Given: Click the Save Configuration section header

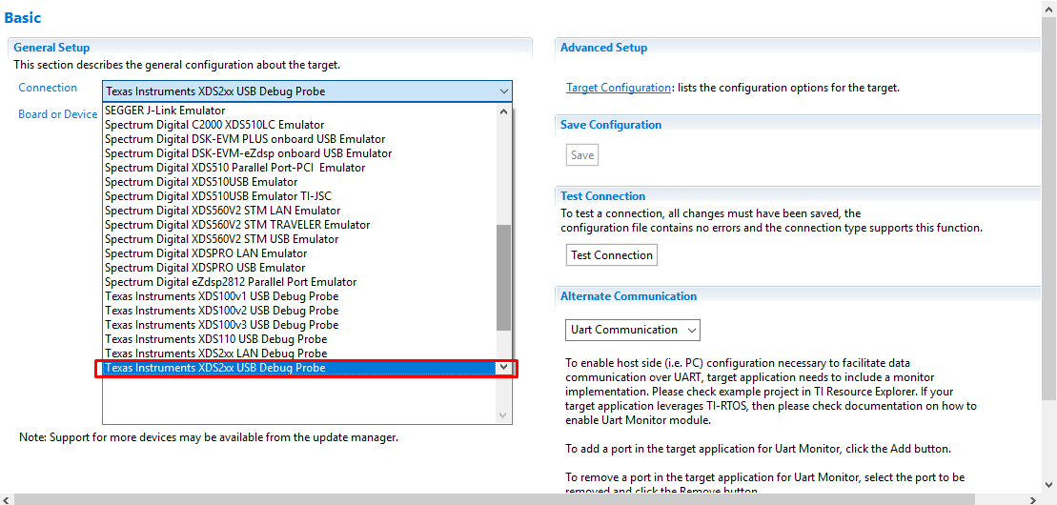Looking at the screenshot, I should click(611, 125).
